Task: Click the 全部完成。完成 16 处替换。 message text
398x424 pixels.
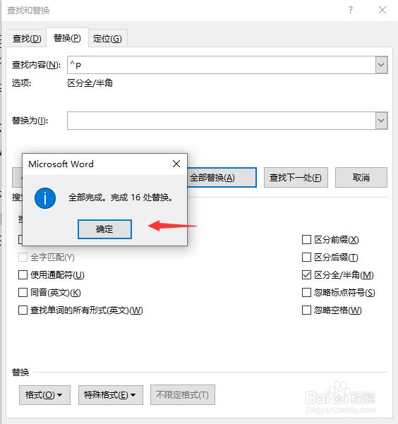Action: coord(121,198)
